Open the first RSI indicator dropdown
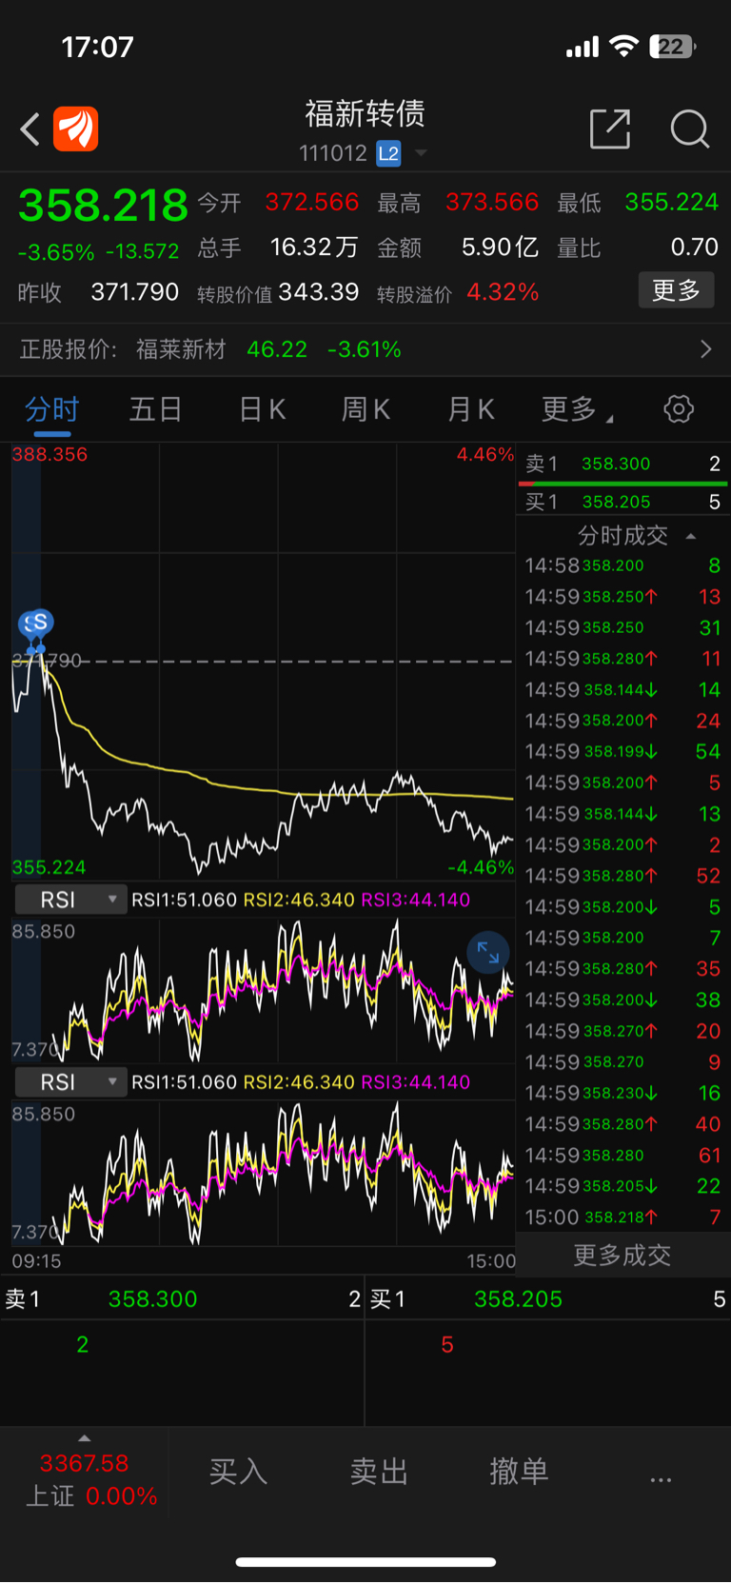This screenshot has width=731, height=1583. pos(70,900)
